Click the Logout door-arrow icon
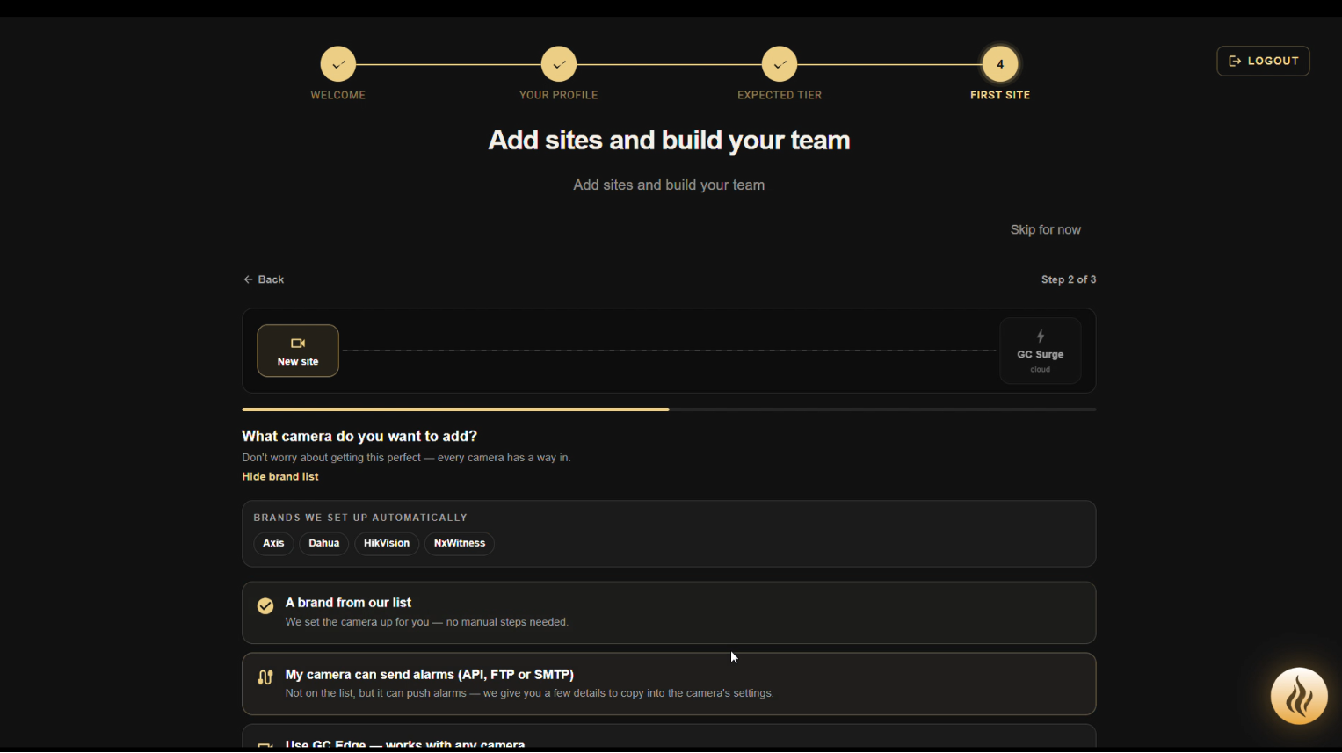 pyautogui.click(x=1235, y=61)
